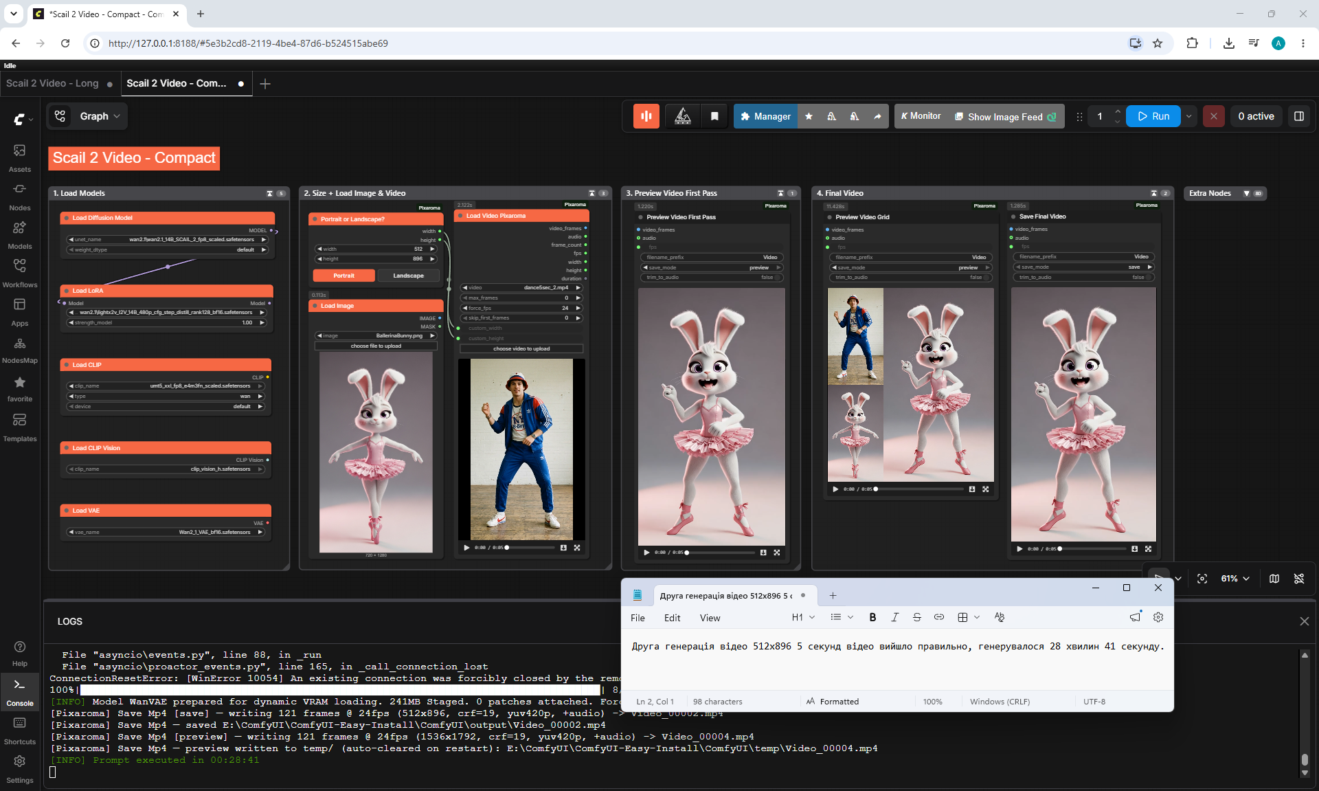The image size is (1319, 791).
Task: Open the ComfyUI logo menu dropdown
Action: tap(23, 119)
